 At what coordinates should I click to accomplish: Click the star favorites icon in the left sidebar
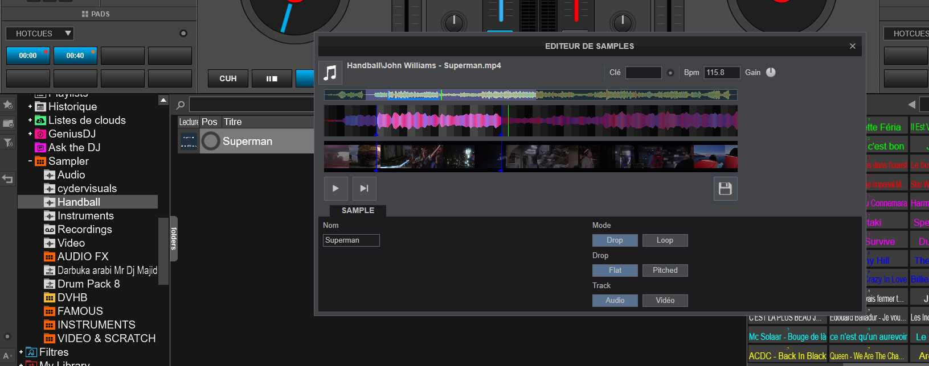8,105
